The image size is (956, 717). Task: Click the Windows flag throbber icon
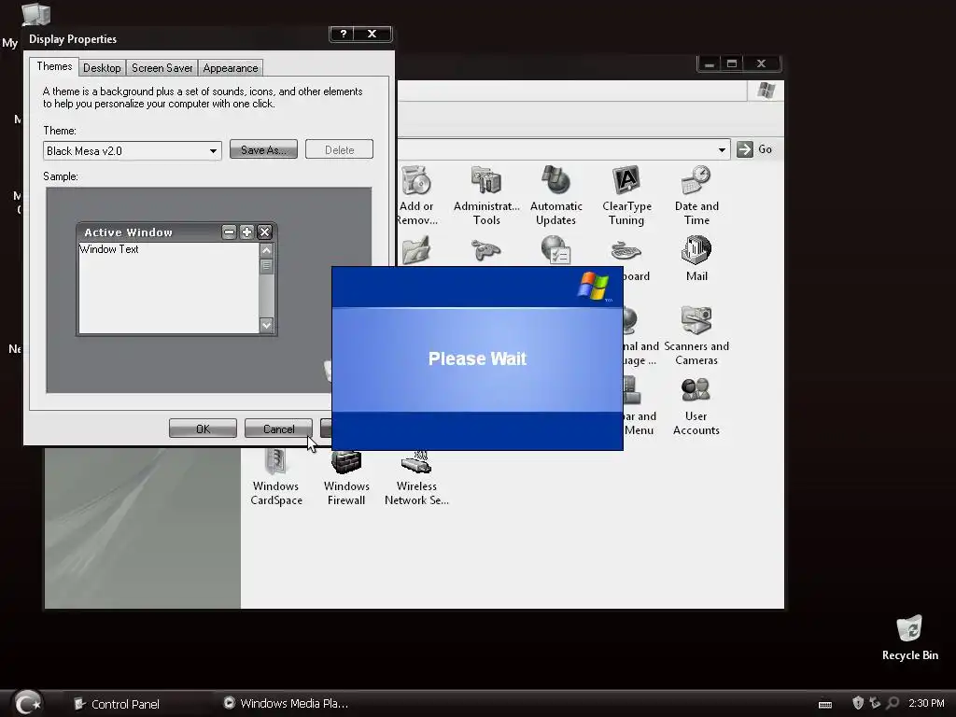pyautogui.click(x=766, y=91)
